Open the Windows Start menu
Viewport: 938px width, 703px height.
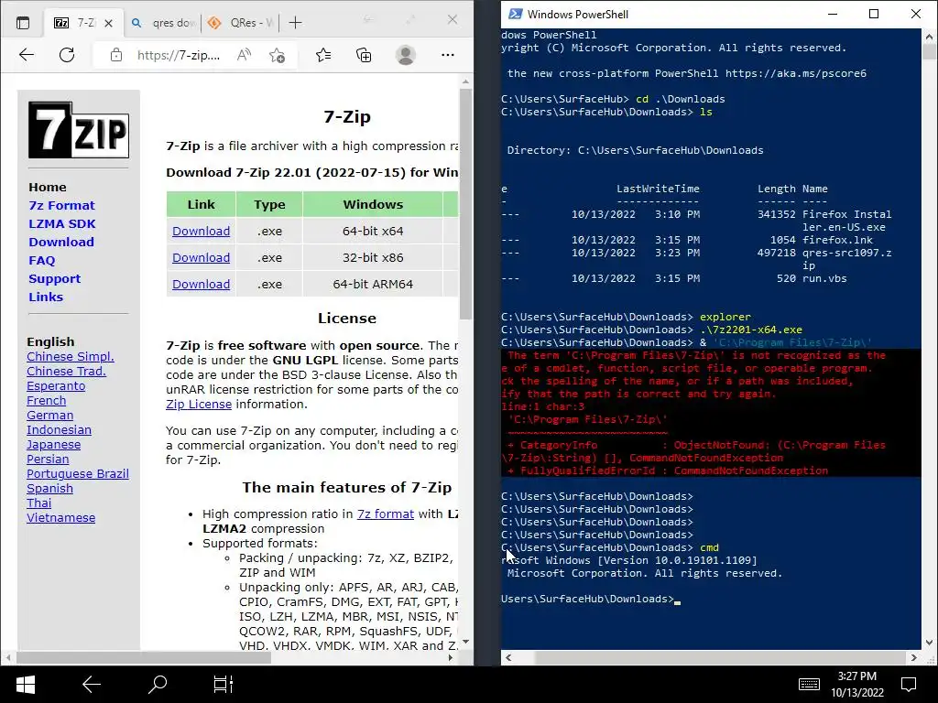[25, 685]
